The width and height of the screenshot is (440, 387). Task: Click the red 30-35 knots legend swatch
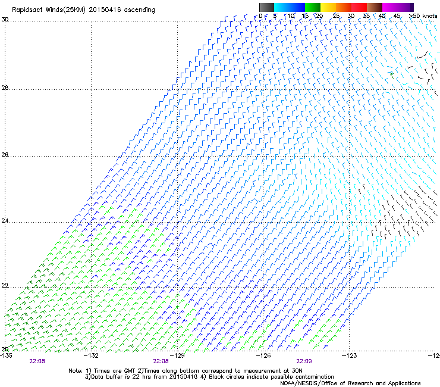[x=359, y=7]
